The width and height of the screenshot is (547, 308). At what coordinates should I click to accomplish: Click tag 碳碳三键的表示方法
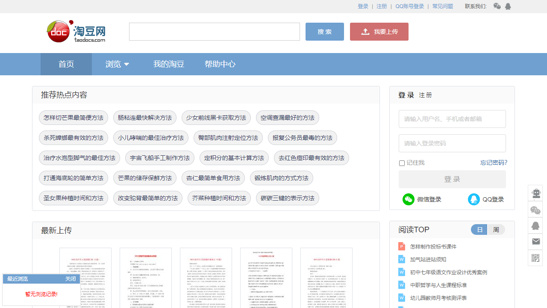point(288,198)
